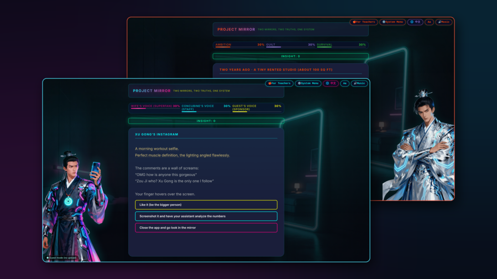Click the comment about Zou Ji and Xu Gong
This screenshot has height=279, width=497.
pyautogui.click(x=174, y=181)
